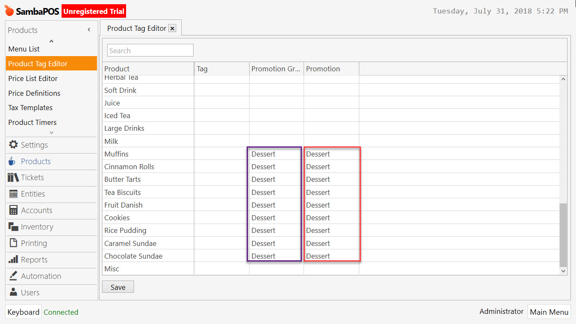Click the Main Menu button
The width and height of the screenshot is (576, 324).
tap(549, 312)
